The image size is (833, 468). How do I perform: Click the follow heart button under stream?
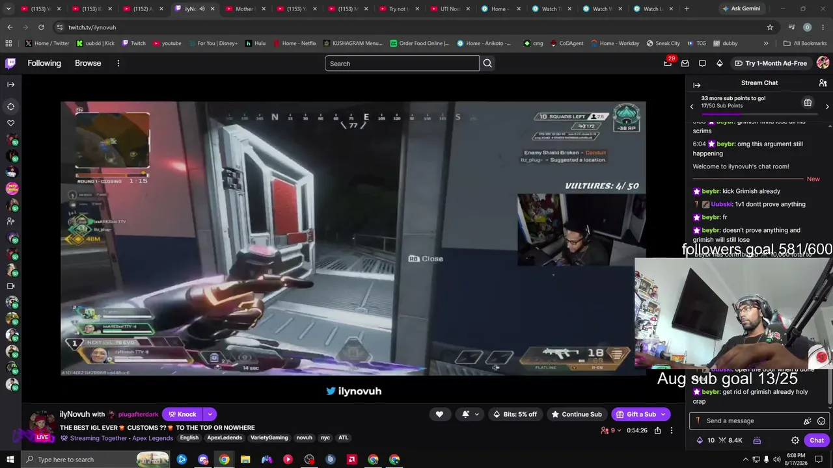point(439,414)
